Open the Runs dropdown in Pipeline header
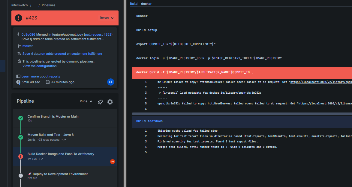Image resolution: width=352 pixels, height=187 pixels. pos(86,101)
